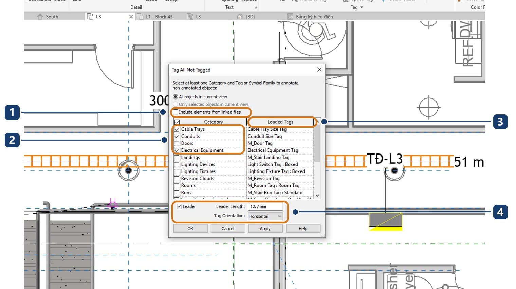The image size is (516, 289).
Task: Uncheck the Electrical Equipment category
Action: (x=177, y=150)
